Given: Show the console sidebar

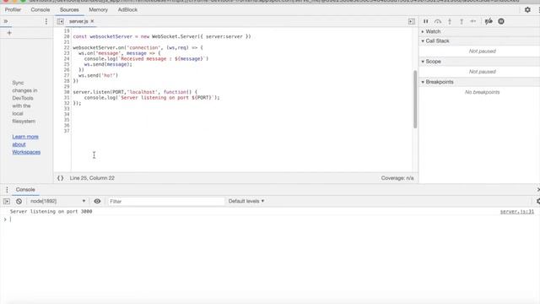Looking at the screenshot, I should (7, 201).
